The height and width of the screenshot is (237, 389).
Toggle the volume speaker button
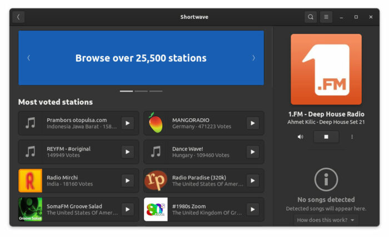(x=301, y=137)
